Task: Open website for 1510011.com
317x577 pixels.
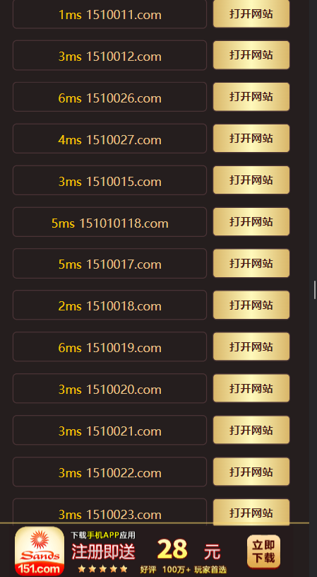Action: [x=251, y=13]
